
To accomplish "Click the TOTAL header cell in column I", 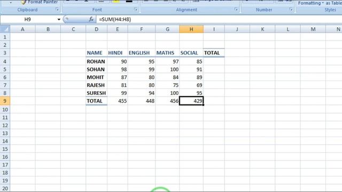I will [x=214, y=53].
